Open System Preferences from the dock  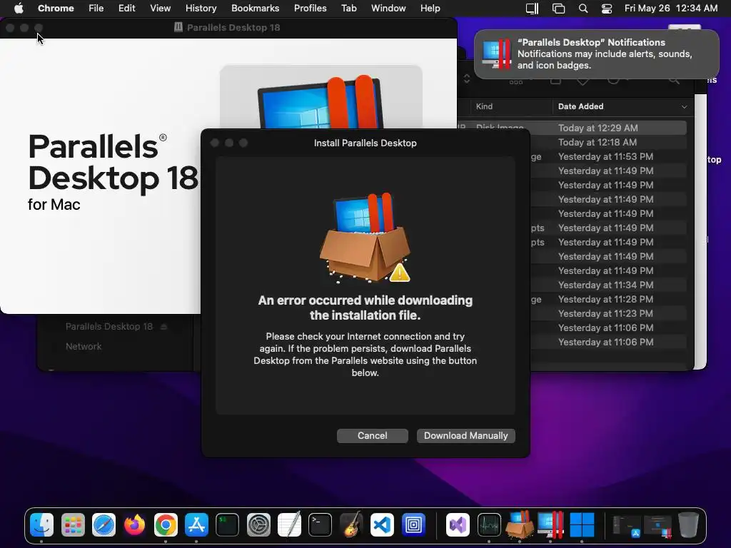pos(258,524)
